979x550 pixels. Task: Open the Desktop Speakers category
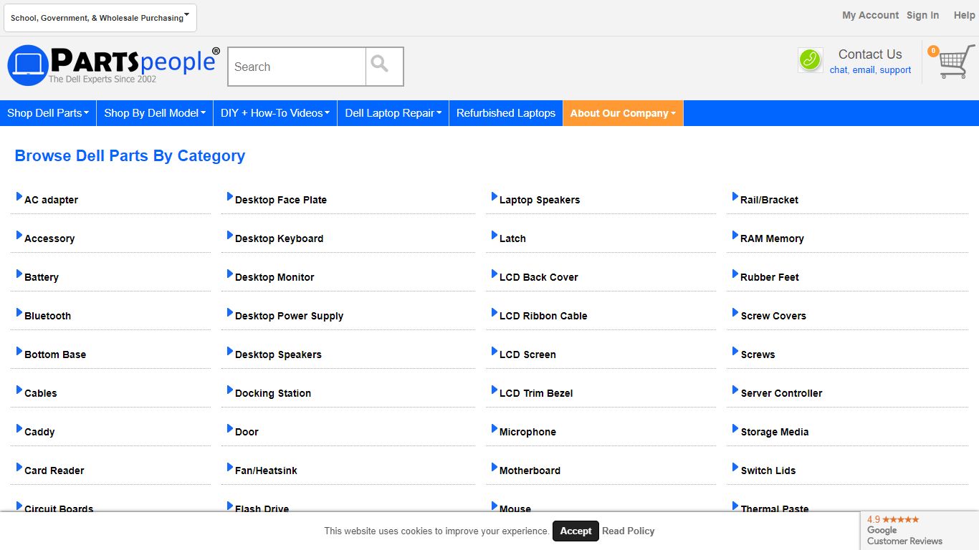(x=278, y=354)
